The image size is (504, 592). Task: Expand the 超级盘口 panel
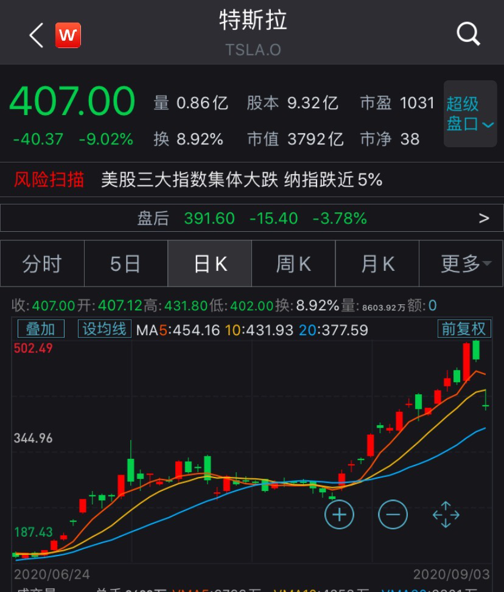pyautogui.click(x=470, y=114)
